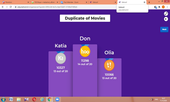The width and height of the screenshot is (170, 102).
Task: Switch to the #mentors browser tab
Action: tap(16, 2)
